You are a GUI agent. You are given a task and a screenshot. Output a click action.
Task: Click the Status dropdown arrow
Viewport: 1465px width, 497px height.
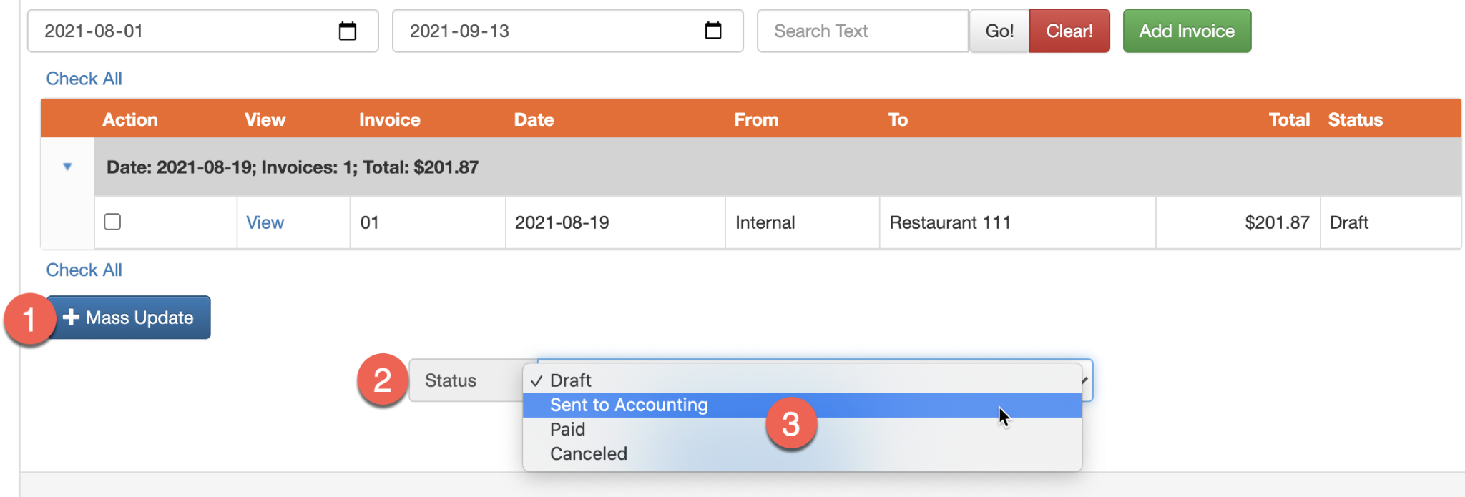pos(1086,380)
